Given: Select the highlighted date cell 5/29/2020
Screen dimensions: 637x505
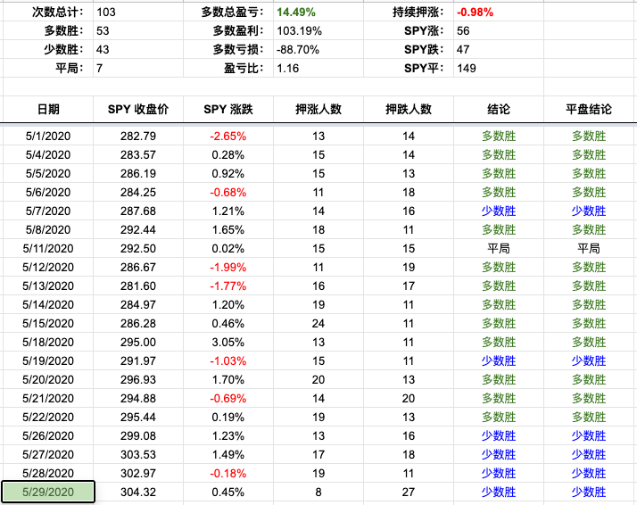Looking at the screenshot, I should (48, 493).
